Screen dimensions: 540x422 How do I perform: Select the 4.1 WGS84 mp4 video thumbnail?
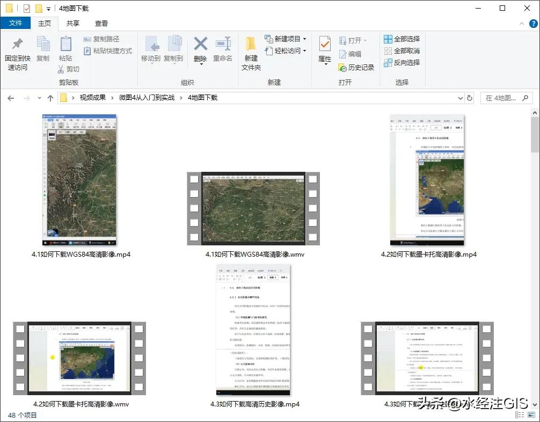80,180
